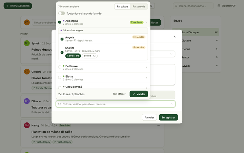Expand the Chou pommé row chevron

click(146, 88)
